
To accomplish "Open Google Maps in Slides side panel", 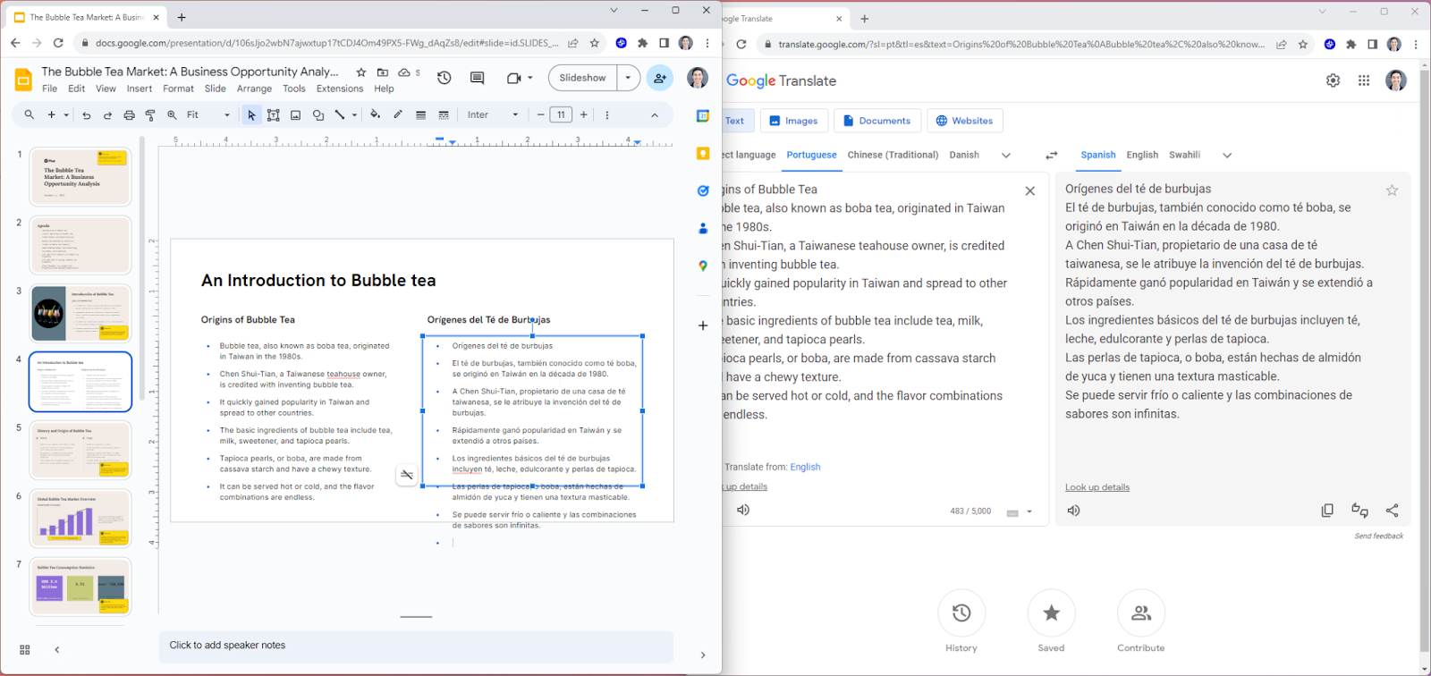I will (703, 266).
